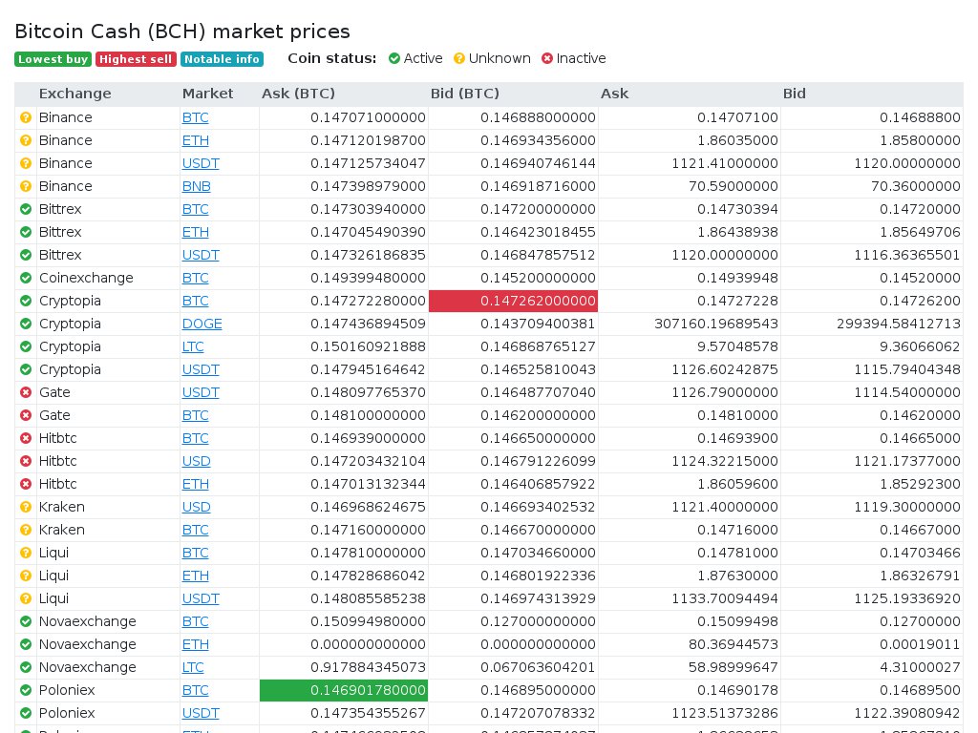Screen dimensions: 978x733
Task: Open Binance USDT market link
Action: [x=201, y=163]
